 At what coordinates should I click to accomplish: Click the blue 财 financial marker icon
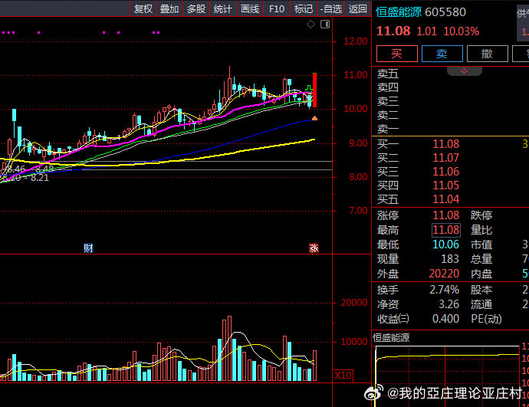tap(88, 248)
